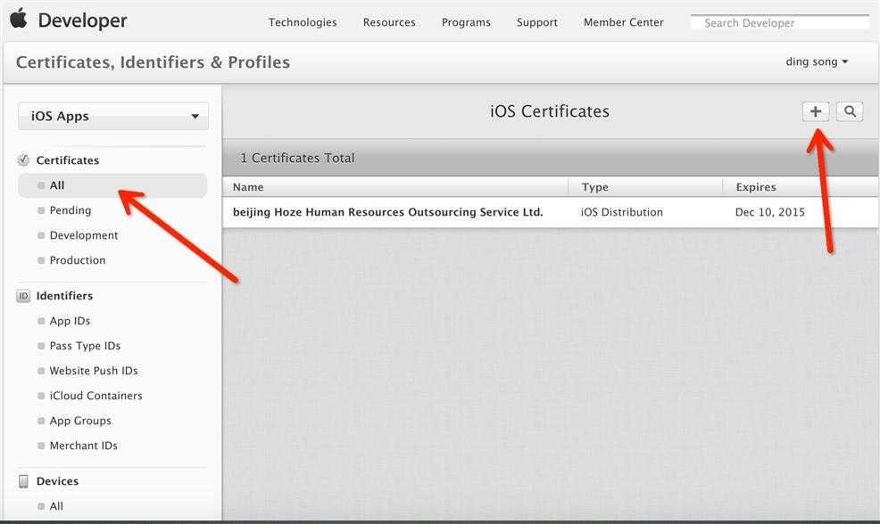The image size is (880, 524).
Task: Open the Resources menu
Action: click(389, 22)
